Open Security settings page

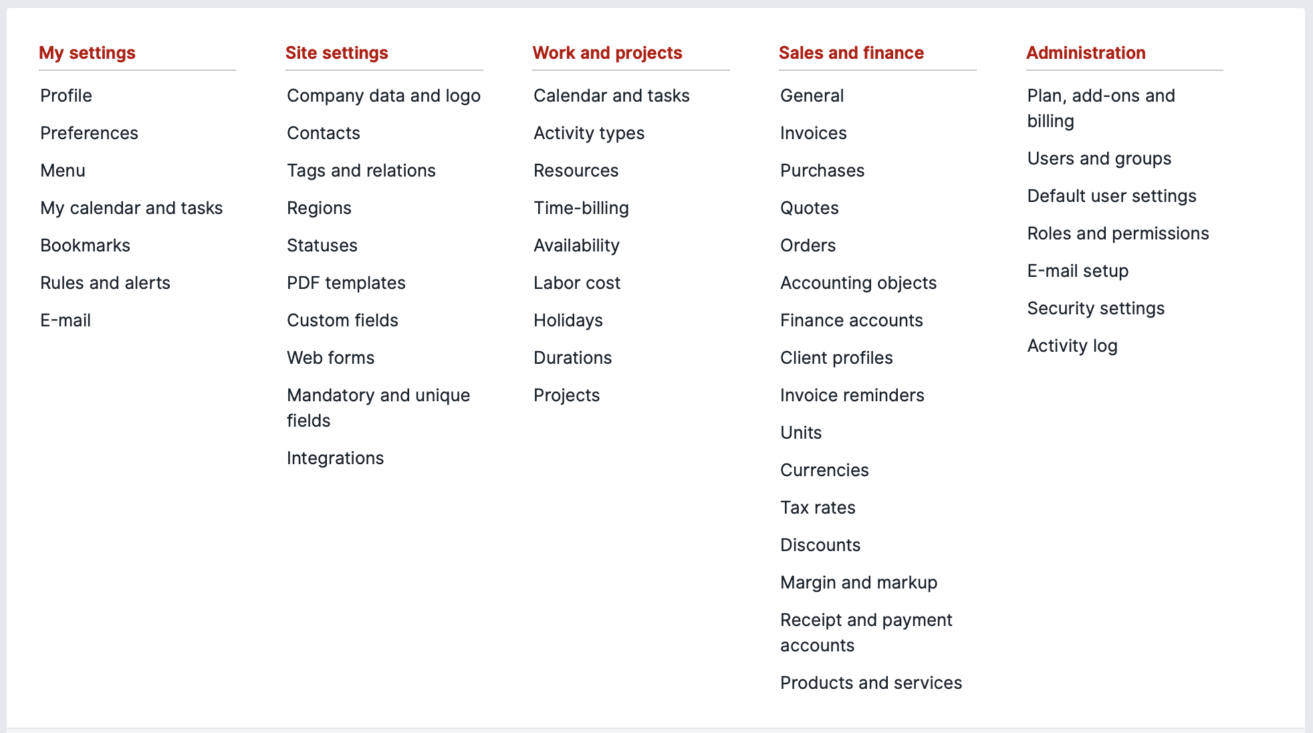1096,308
